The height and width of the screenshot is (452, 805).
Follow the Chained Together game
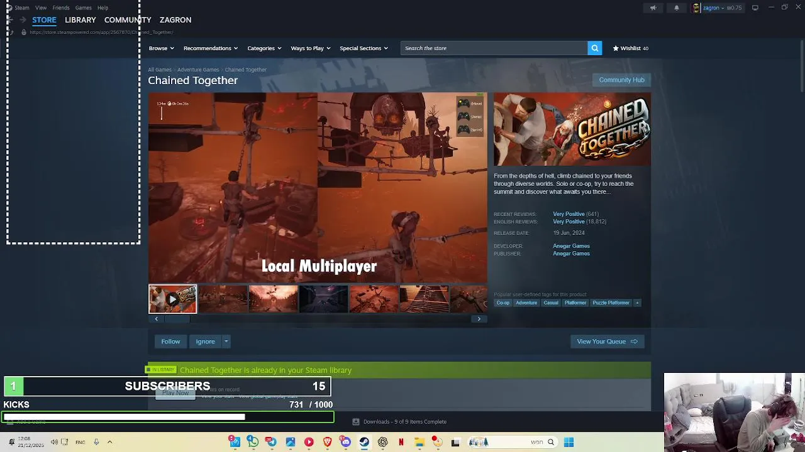tap(170, 342)
